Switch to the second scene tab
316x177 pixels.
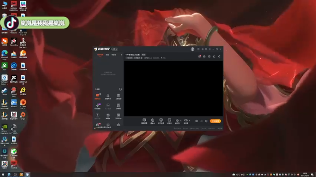point(107,55)
